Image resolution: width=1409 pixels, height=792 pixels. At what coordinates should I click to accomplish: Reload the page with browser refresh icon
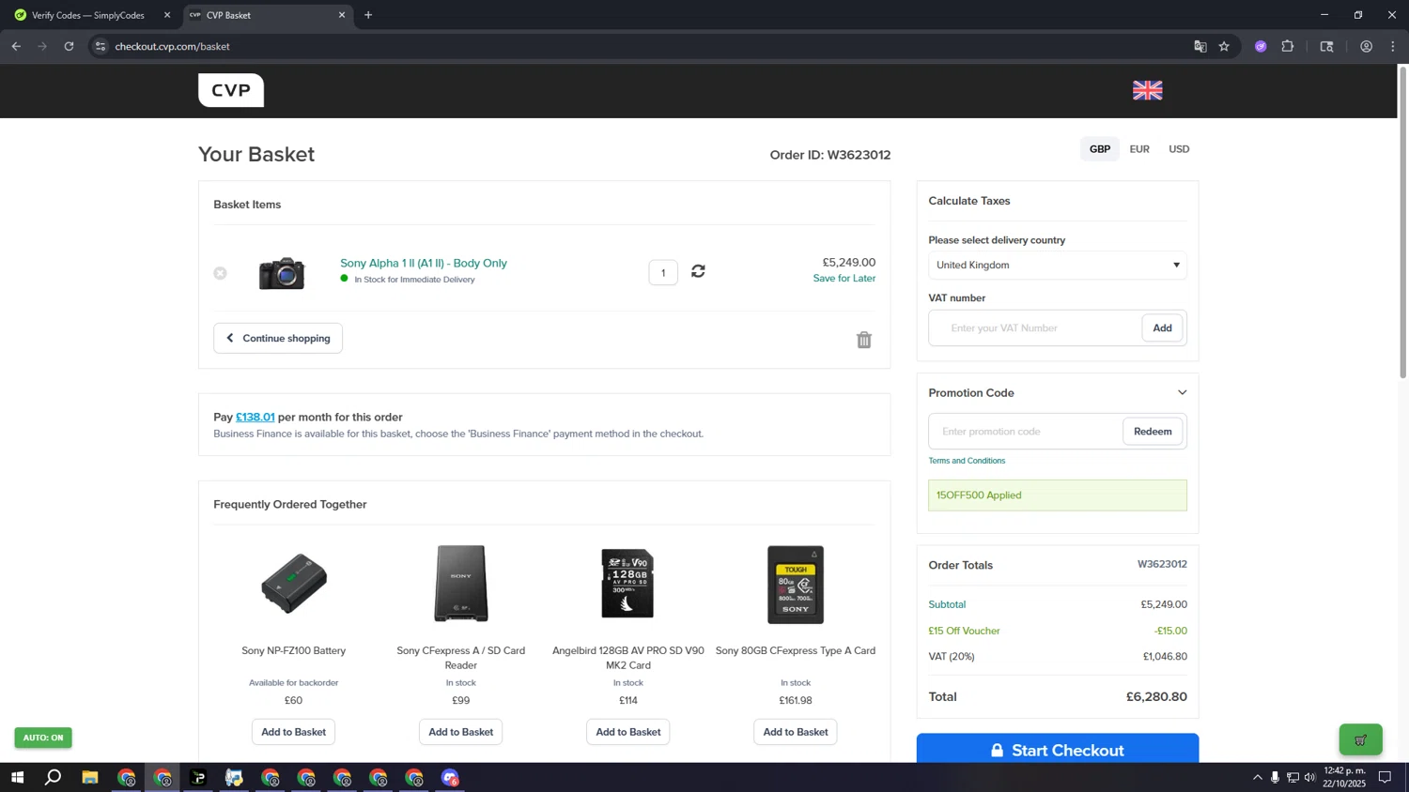69,46
